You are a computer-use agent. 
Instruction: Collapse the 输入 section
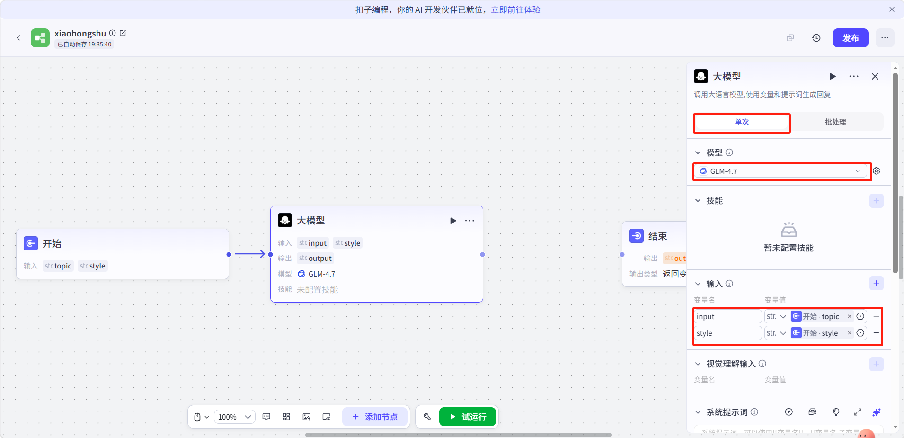click(698, 284)
